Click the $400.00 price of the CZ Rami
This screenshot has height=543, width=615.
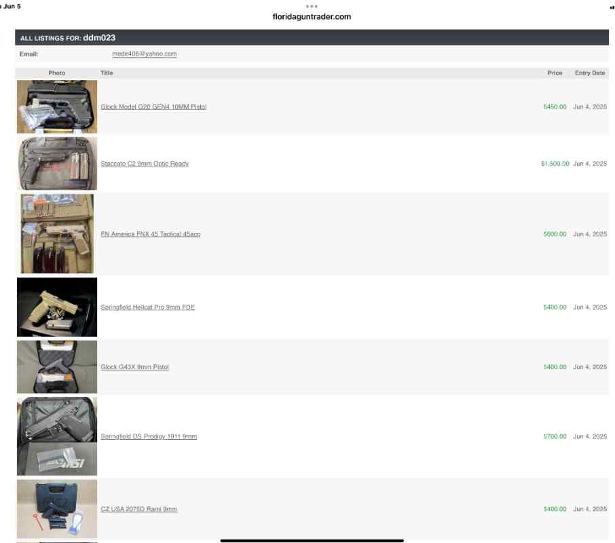555,509
